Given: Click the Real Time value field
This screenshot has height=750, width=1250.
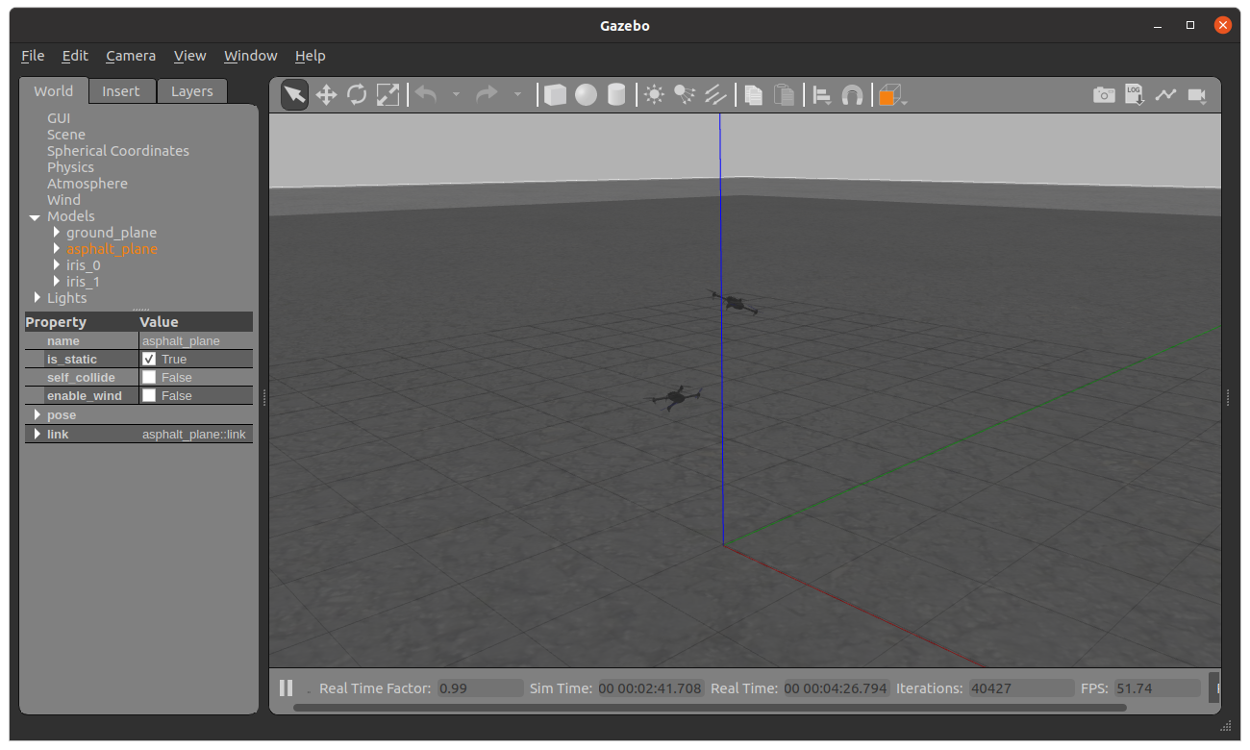Looking at the screenshot, I should pyautogui.click(x=836, y=688).
